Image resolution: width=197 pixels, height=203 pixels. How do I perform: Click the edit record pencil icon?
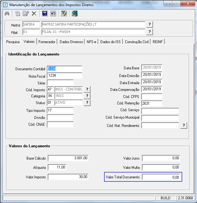coord(26,14)
